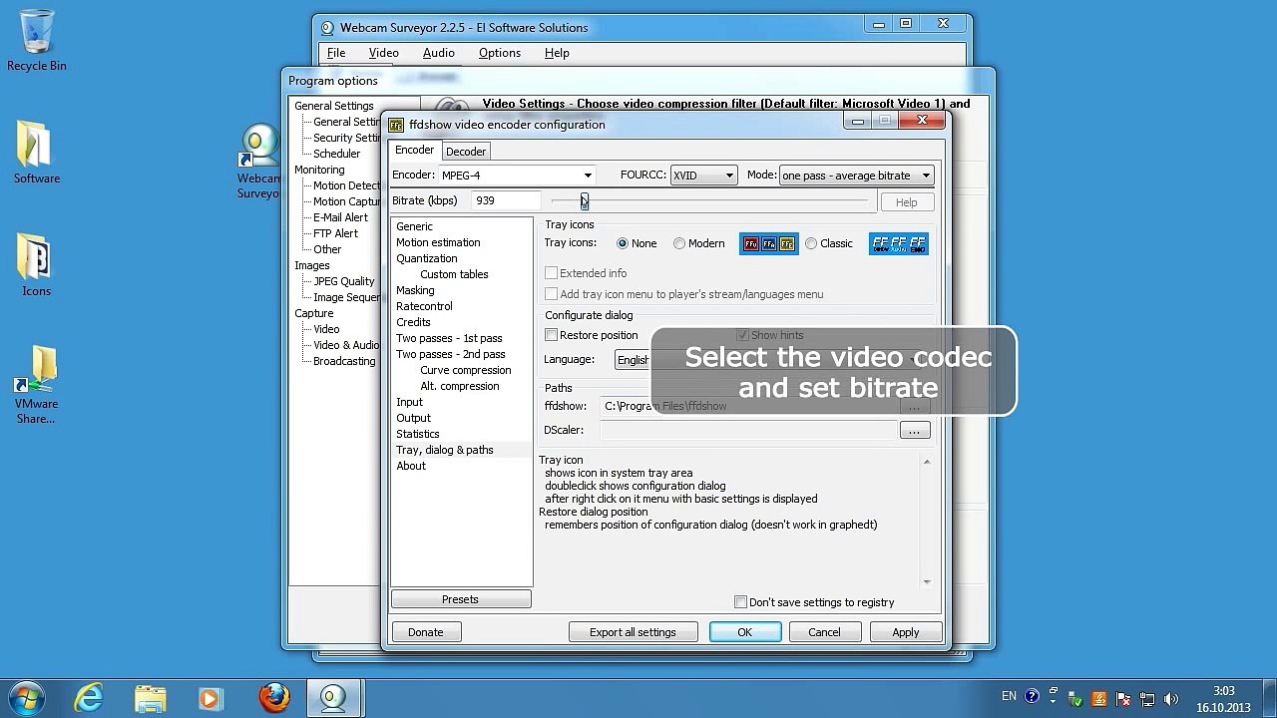Launch Firefox from the taskbar
This screenshot has width=1277, height=718.
pos(274,697)
